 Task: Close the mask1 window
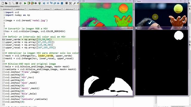coord(130,28)
